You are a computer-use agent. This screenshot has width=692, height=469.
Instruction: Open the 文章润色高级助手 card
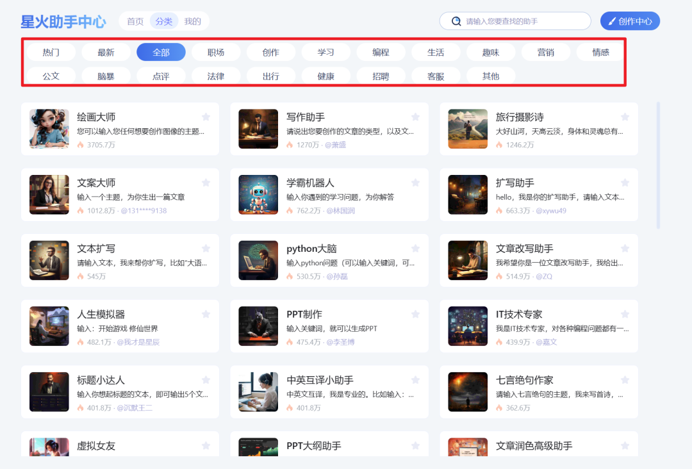[539, 444]
